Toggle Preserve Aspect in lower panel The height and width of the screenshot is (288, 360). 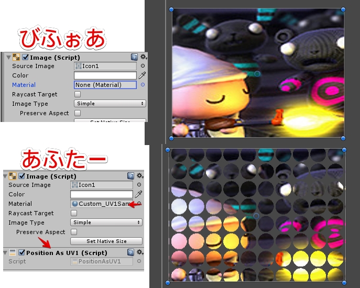coord(74,232)
